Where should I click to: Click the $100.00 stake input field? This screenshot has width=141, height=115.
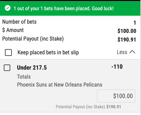[116, 96]
